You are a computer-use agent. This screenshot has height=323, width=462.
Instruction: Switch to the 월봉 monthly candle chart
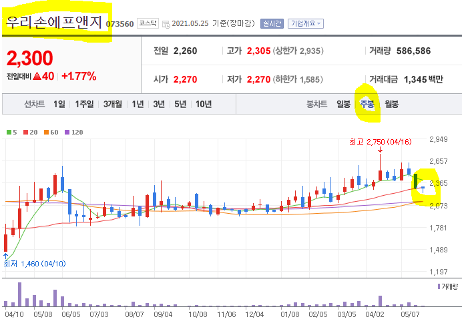(x=392, y=104)
